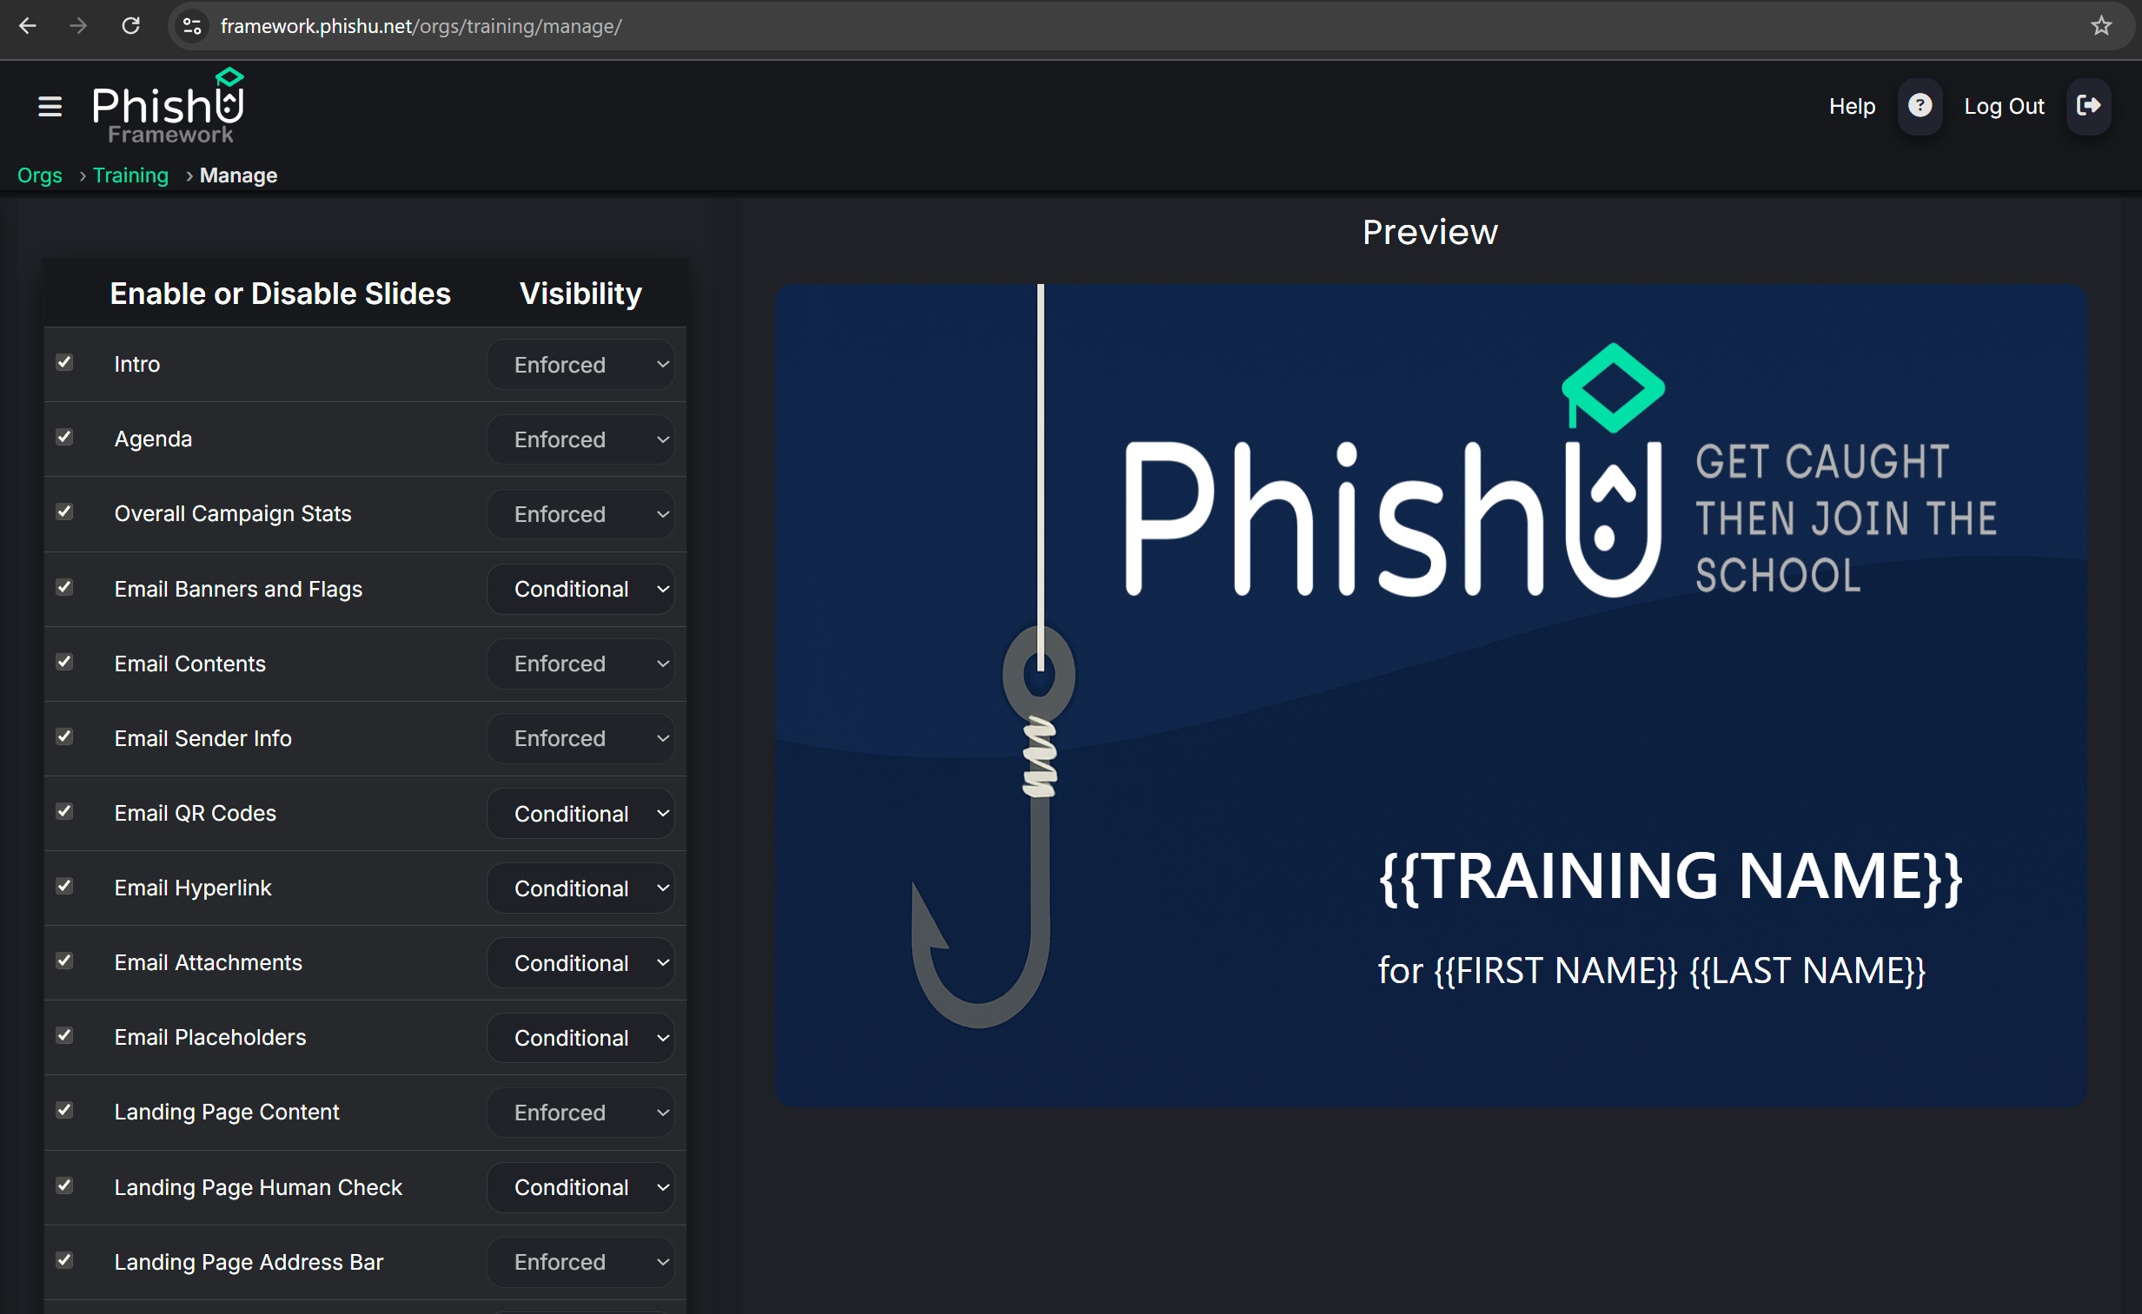Select the Email Contents label

pos(189,664)
